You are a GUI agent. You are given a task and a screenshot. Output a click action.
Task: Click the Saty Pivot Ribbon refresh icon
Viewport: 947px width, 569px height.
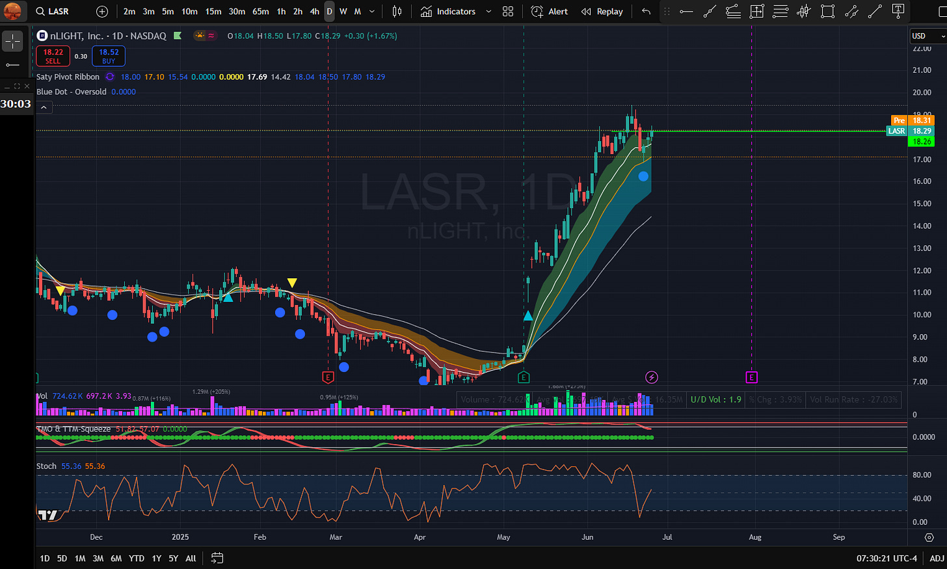pos(110,77)
